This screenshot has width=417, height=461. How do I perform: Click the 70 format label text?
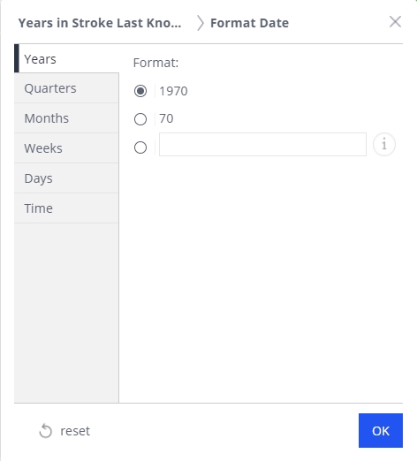[x=166, y=118]
